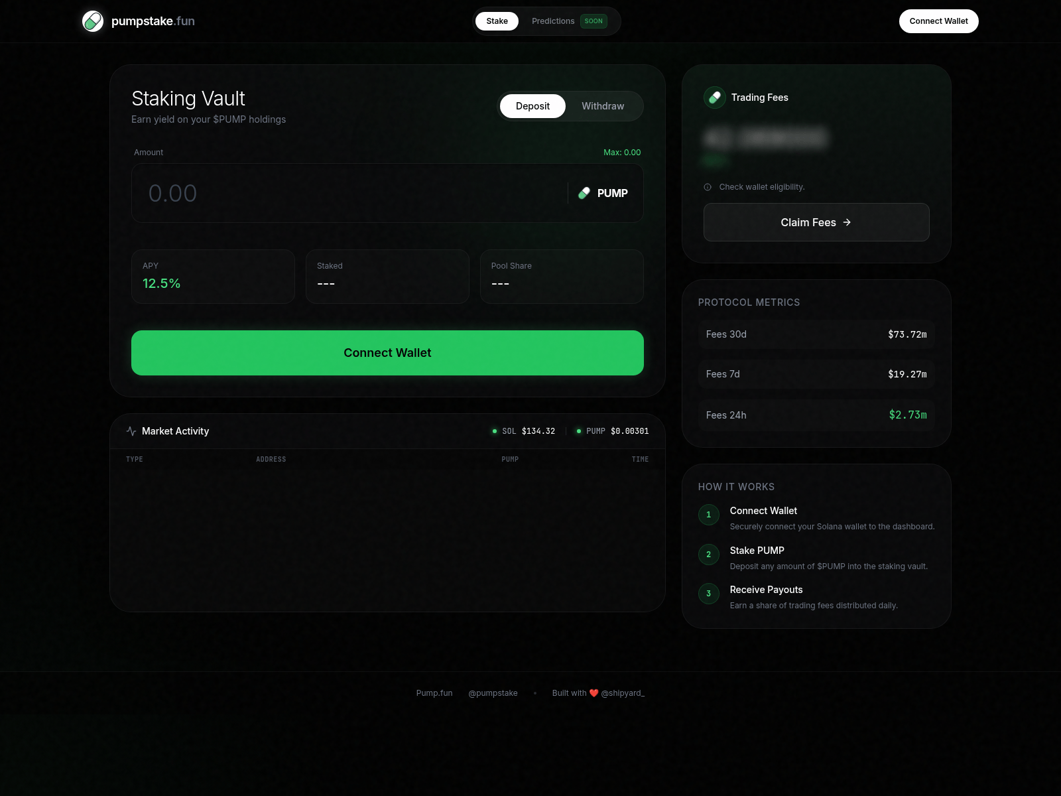Screen dimensions: 1061x796
Task: Click the Staking Vault heading
Action: (x=188, y=99)
